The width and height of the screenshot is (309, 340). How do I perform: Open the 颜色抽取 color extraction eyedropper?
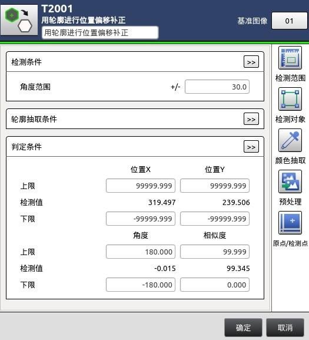tap(290, 140)
